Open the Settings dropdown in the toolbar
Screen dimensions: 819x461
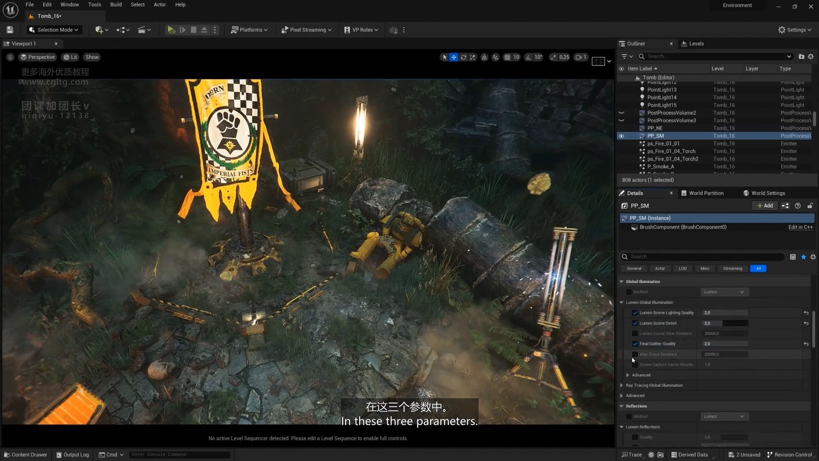point(795,30)
